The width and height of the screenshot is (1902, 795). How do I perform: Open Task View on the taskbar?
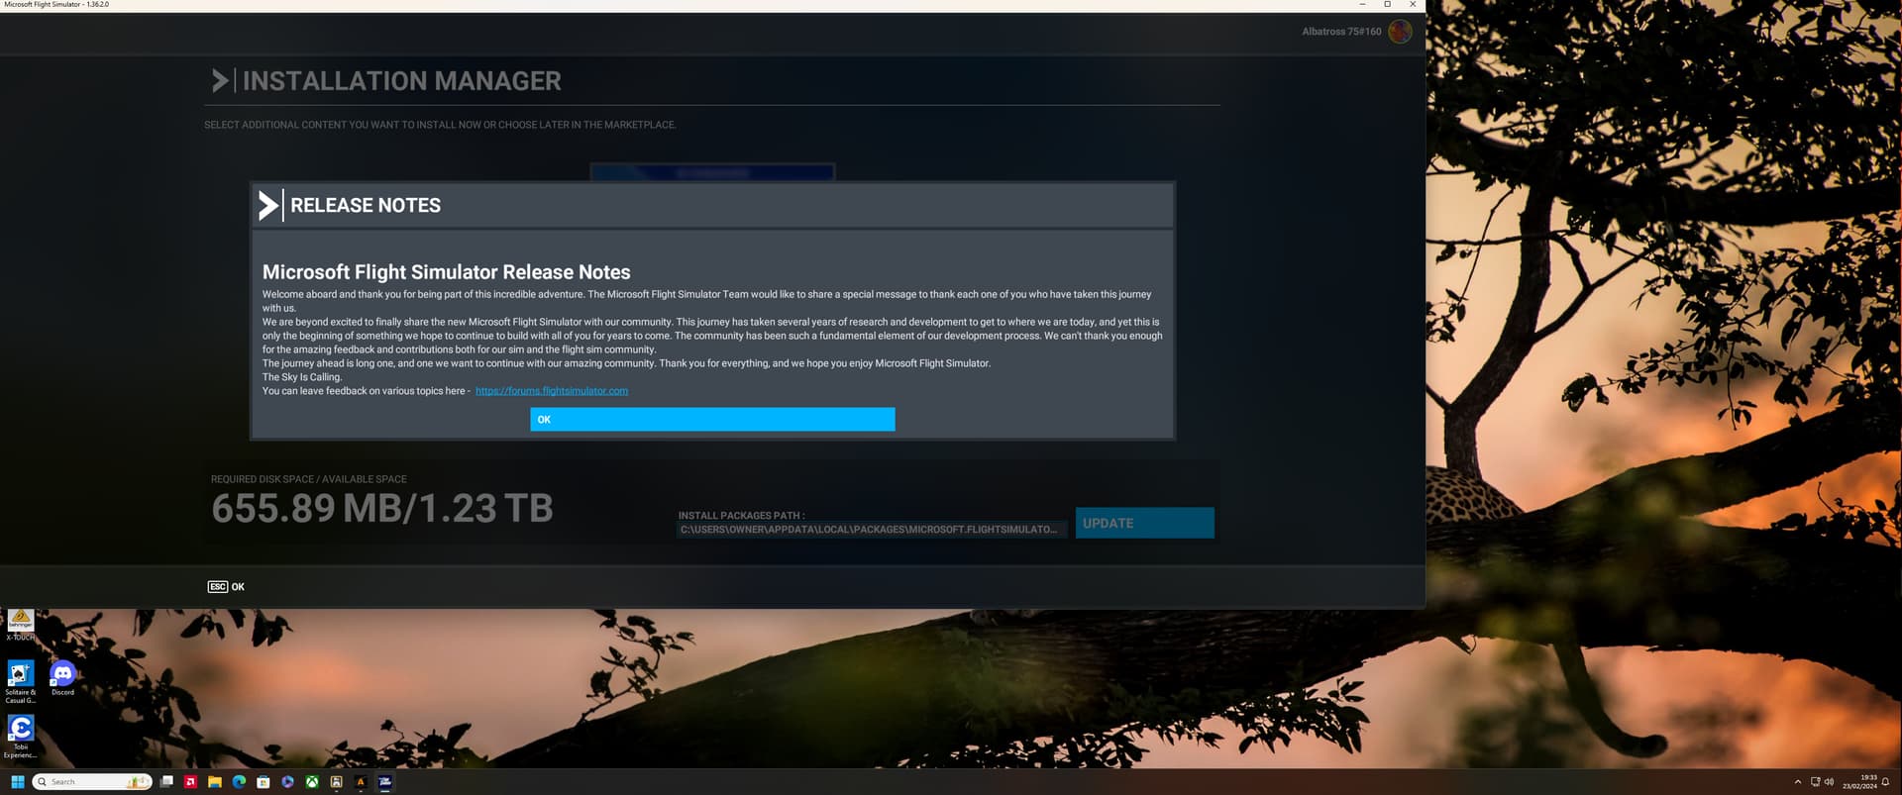[166, 782]
